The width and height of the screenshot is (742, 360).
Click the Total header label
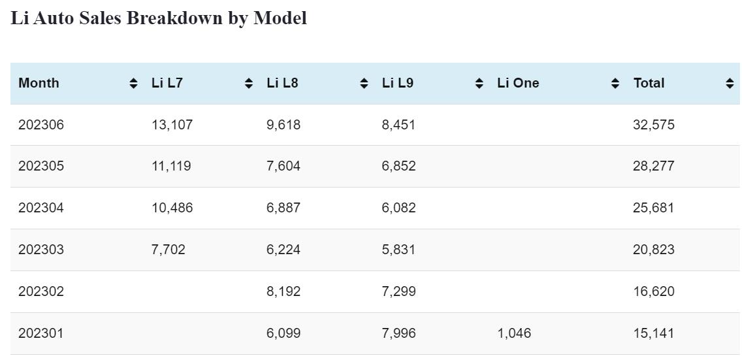coord(649,83)
